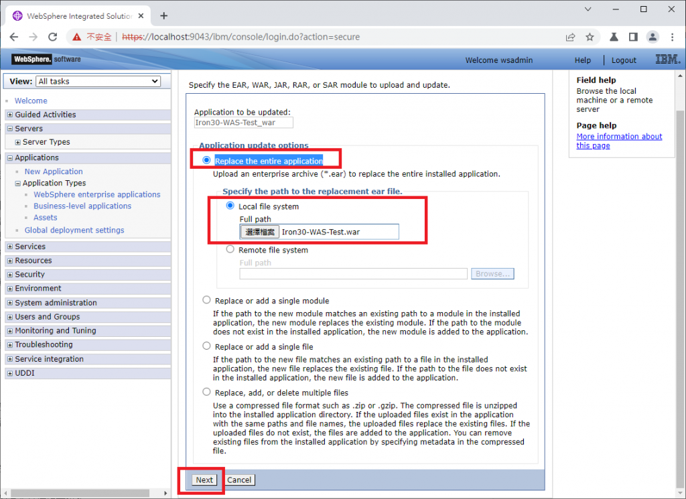Collapse the Servers section

(10, 129)
